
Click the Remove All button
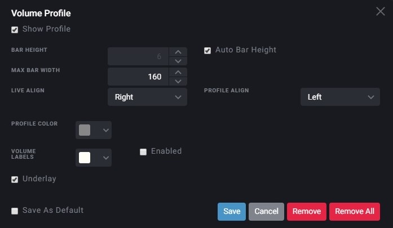coord(355,212)
